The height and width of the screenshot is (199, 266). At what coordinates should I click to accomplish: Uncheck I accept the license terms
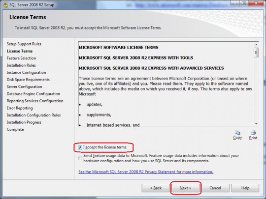pos(80,147)
